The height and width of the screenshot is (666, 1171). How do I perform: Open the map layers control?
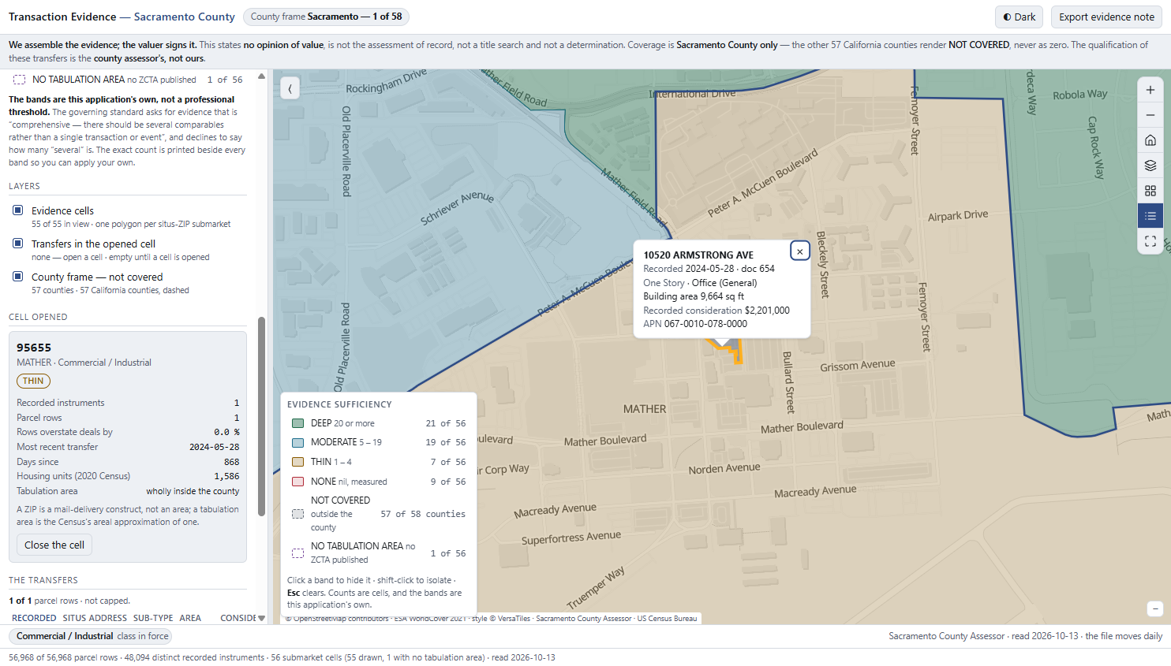pos(1150,166)
